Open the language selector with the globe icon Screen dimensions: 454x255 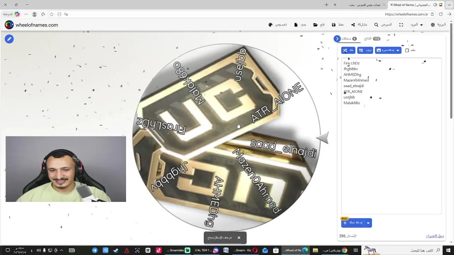click(x=438, y=25)
